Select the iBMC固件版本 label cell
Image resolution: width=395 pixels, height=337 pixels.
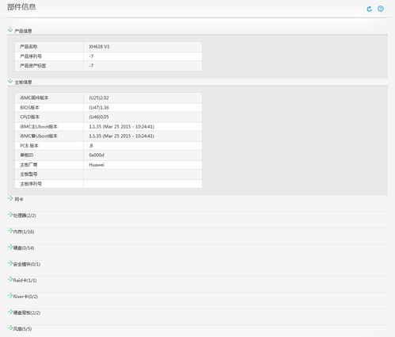49,98
